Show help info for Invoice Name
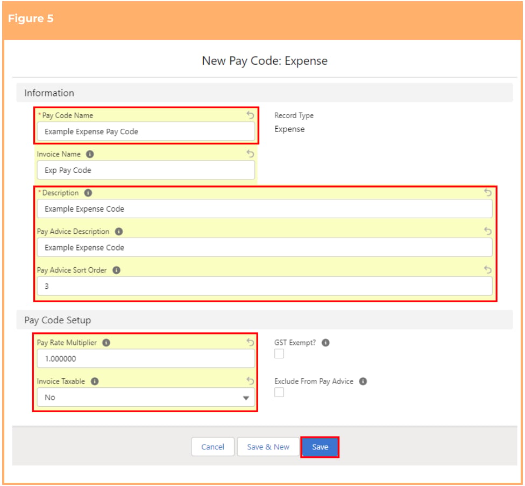 tap(90, 154)
